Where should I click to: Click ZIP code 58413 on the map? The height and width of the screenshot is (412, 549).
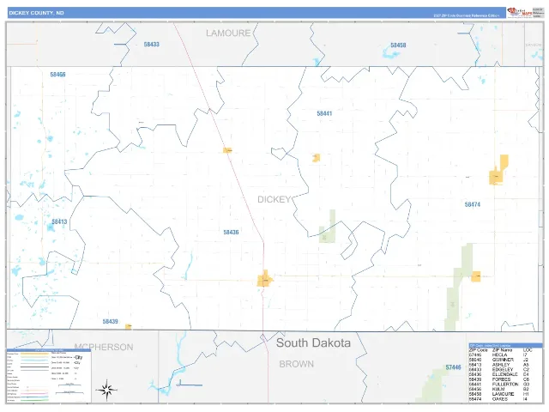pos(59,221)
